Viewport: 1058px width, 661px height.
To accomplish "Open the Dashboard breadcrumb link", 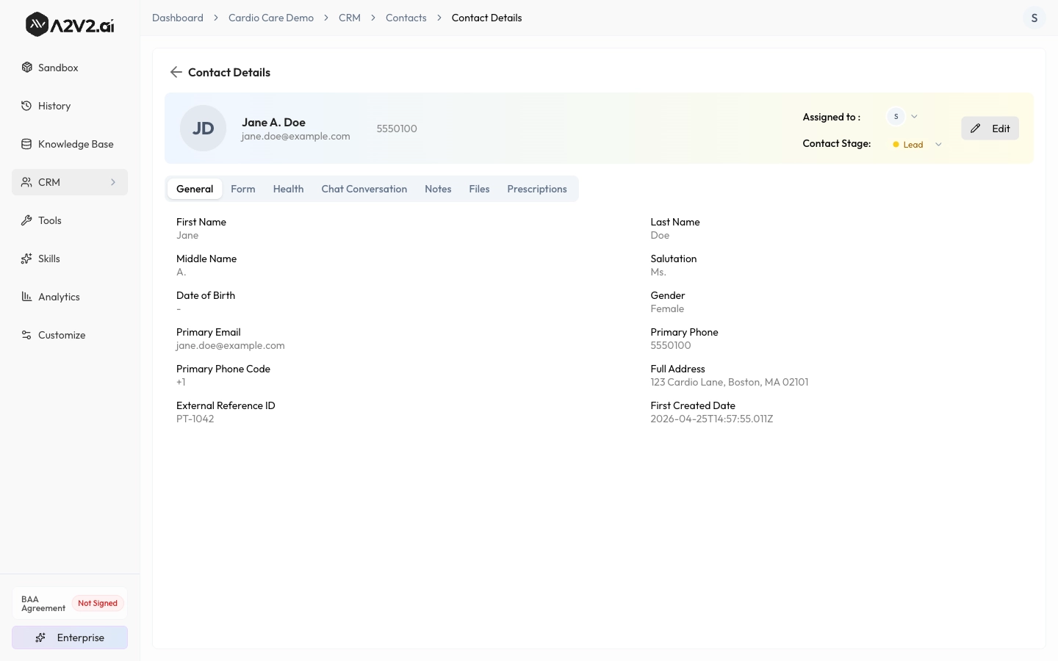I will 178,18.
